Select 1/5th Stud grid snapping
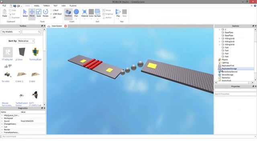The image size is (257, 144). [x=56, y=14]
